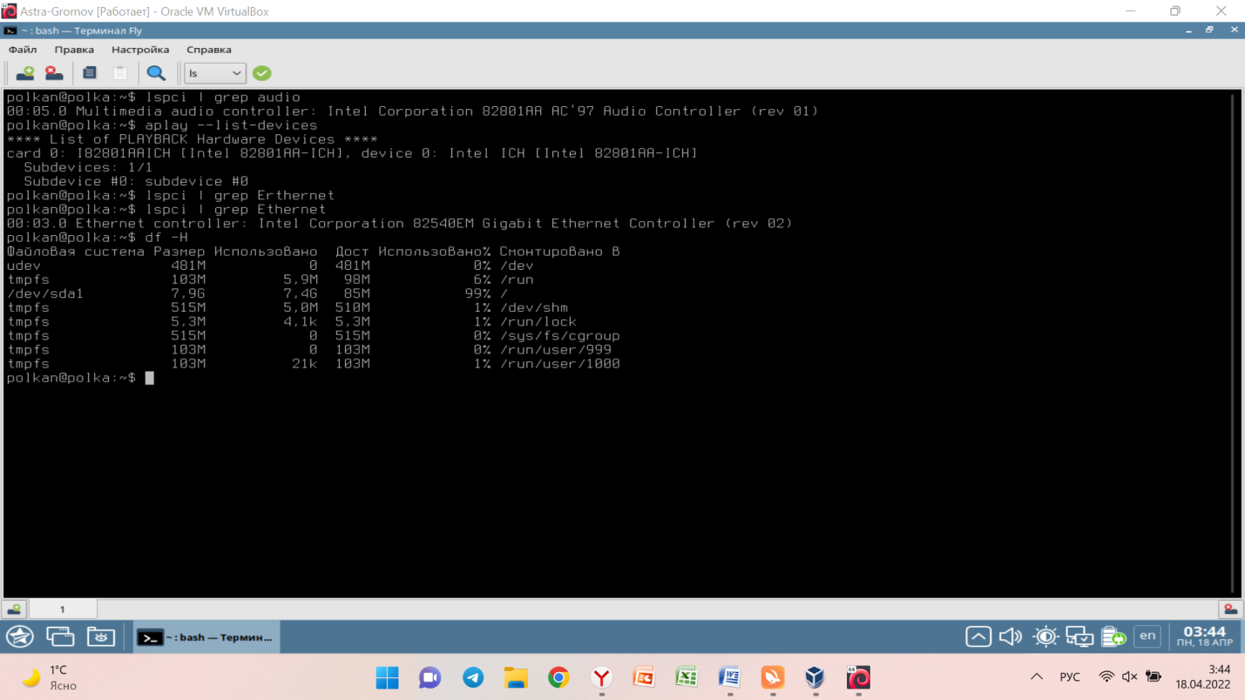Click '/sys/fs/cgroup' mount point text
Screen dimensions: 1245x700
pyautogui.click(x=559, y=336)
